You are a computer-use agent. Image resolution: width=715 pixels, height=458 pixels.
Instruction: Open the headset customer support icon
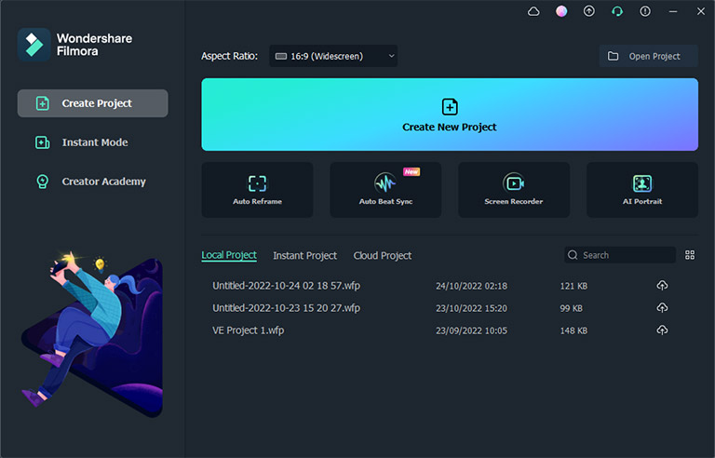click(617, 11)
